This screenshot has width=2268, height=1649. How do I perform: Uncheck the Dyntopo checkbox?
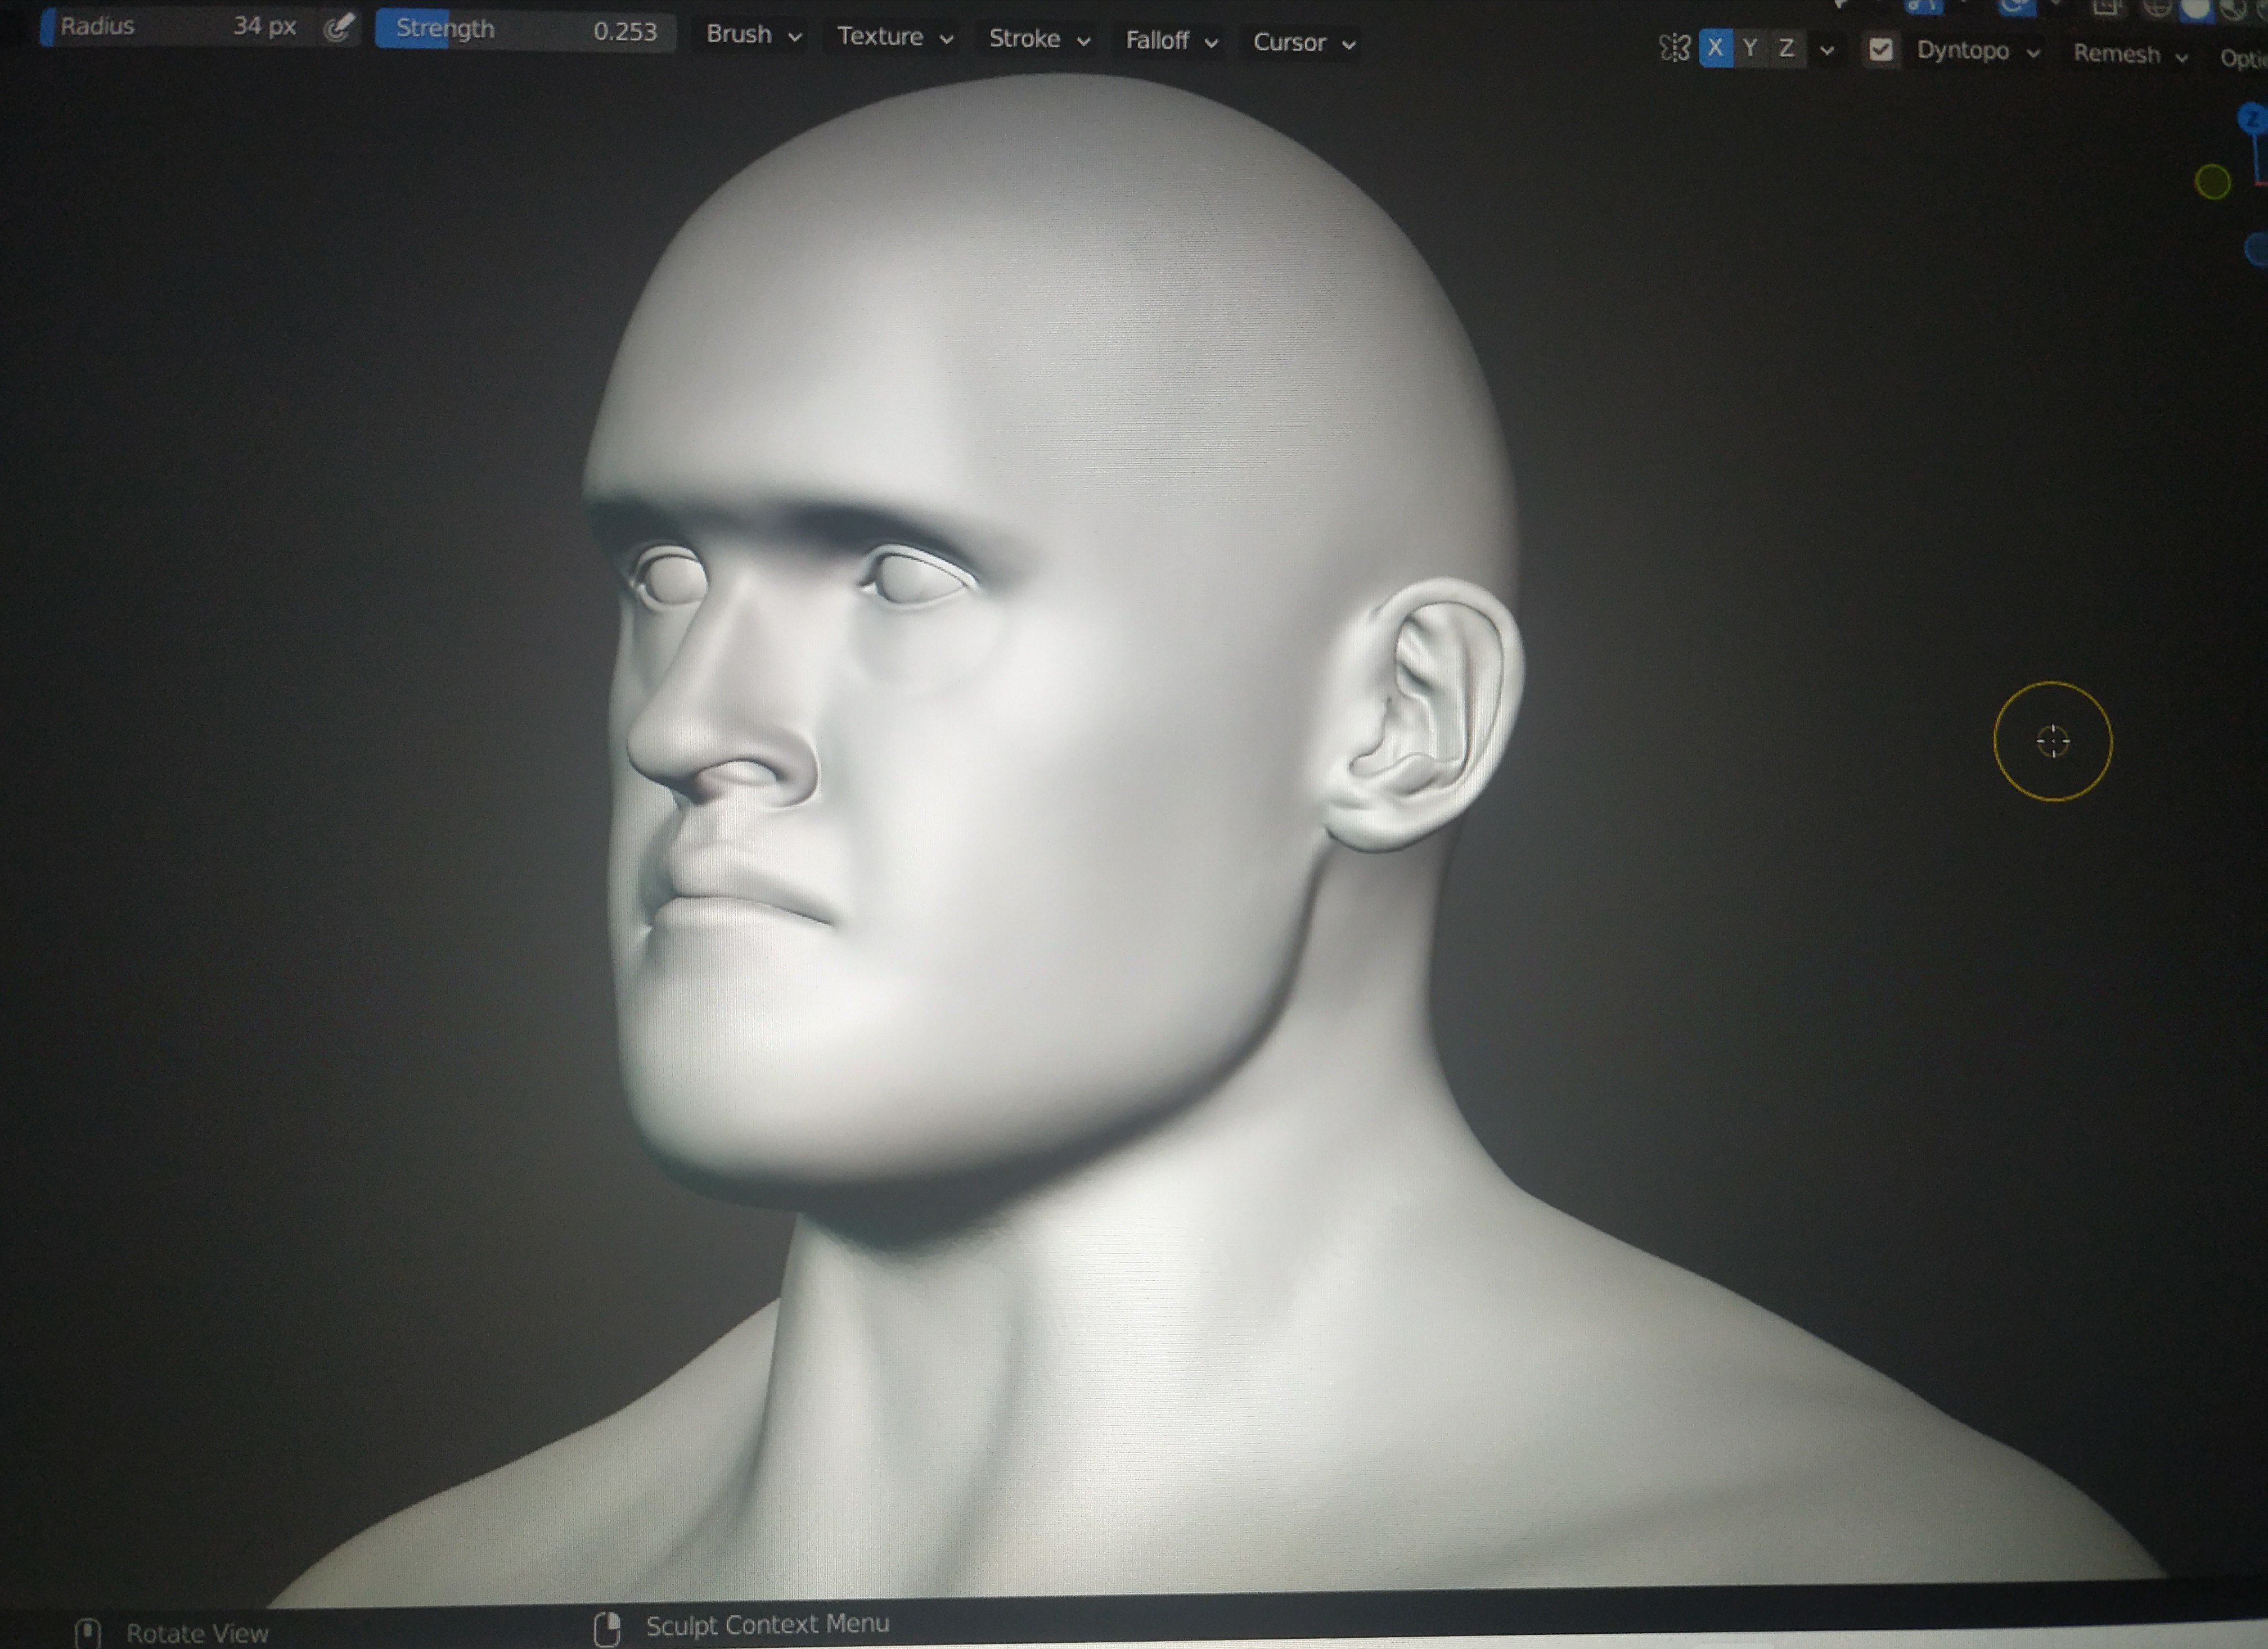pyautogui.click(x=1880, y=50)
